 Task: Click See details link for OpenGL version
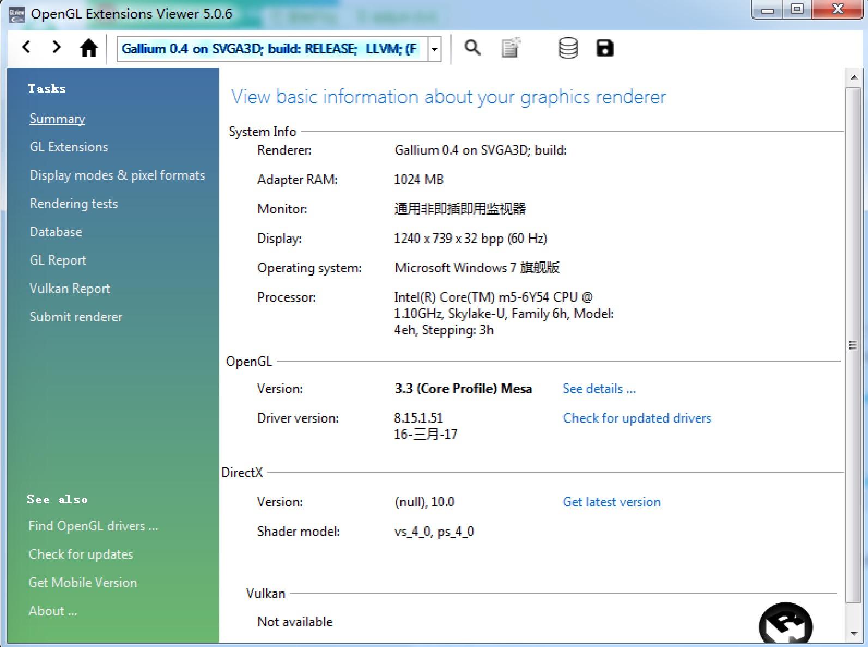599,389
